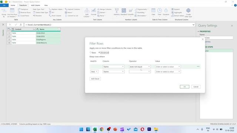
Task: Open the empty second clause Operator dropdown
Action: point(140,72)
